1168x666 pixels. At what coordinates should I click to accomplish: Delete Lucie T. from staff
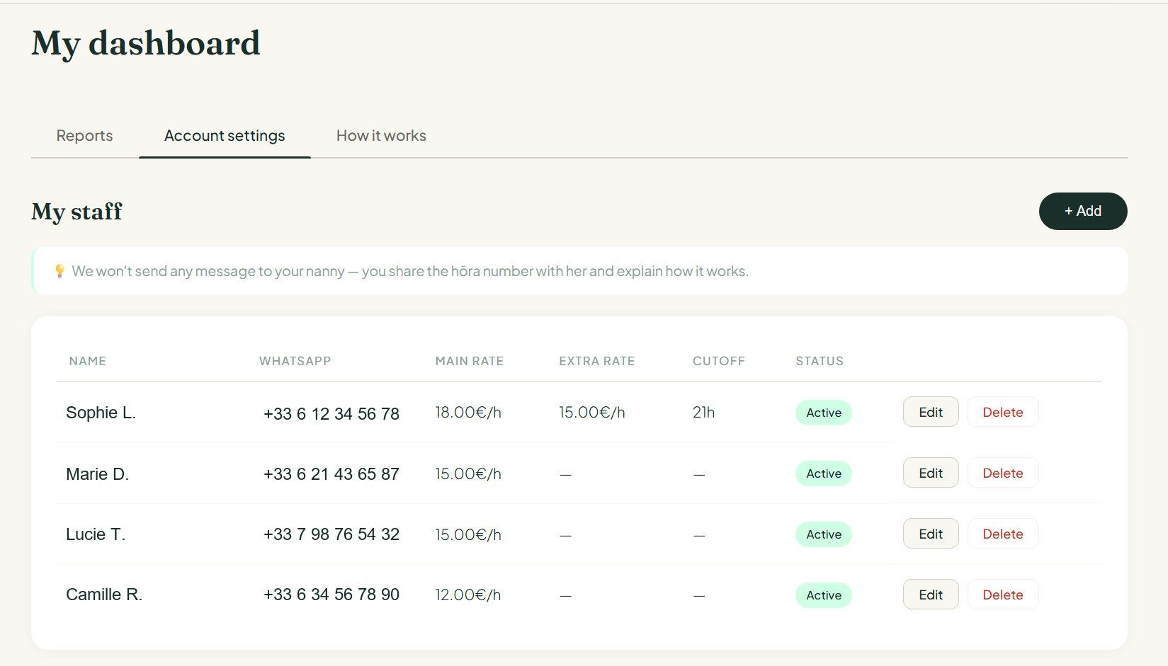click(1002, 534)
